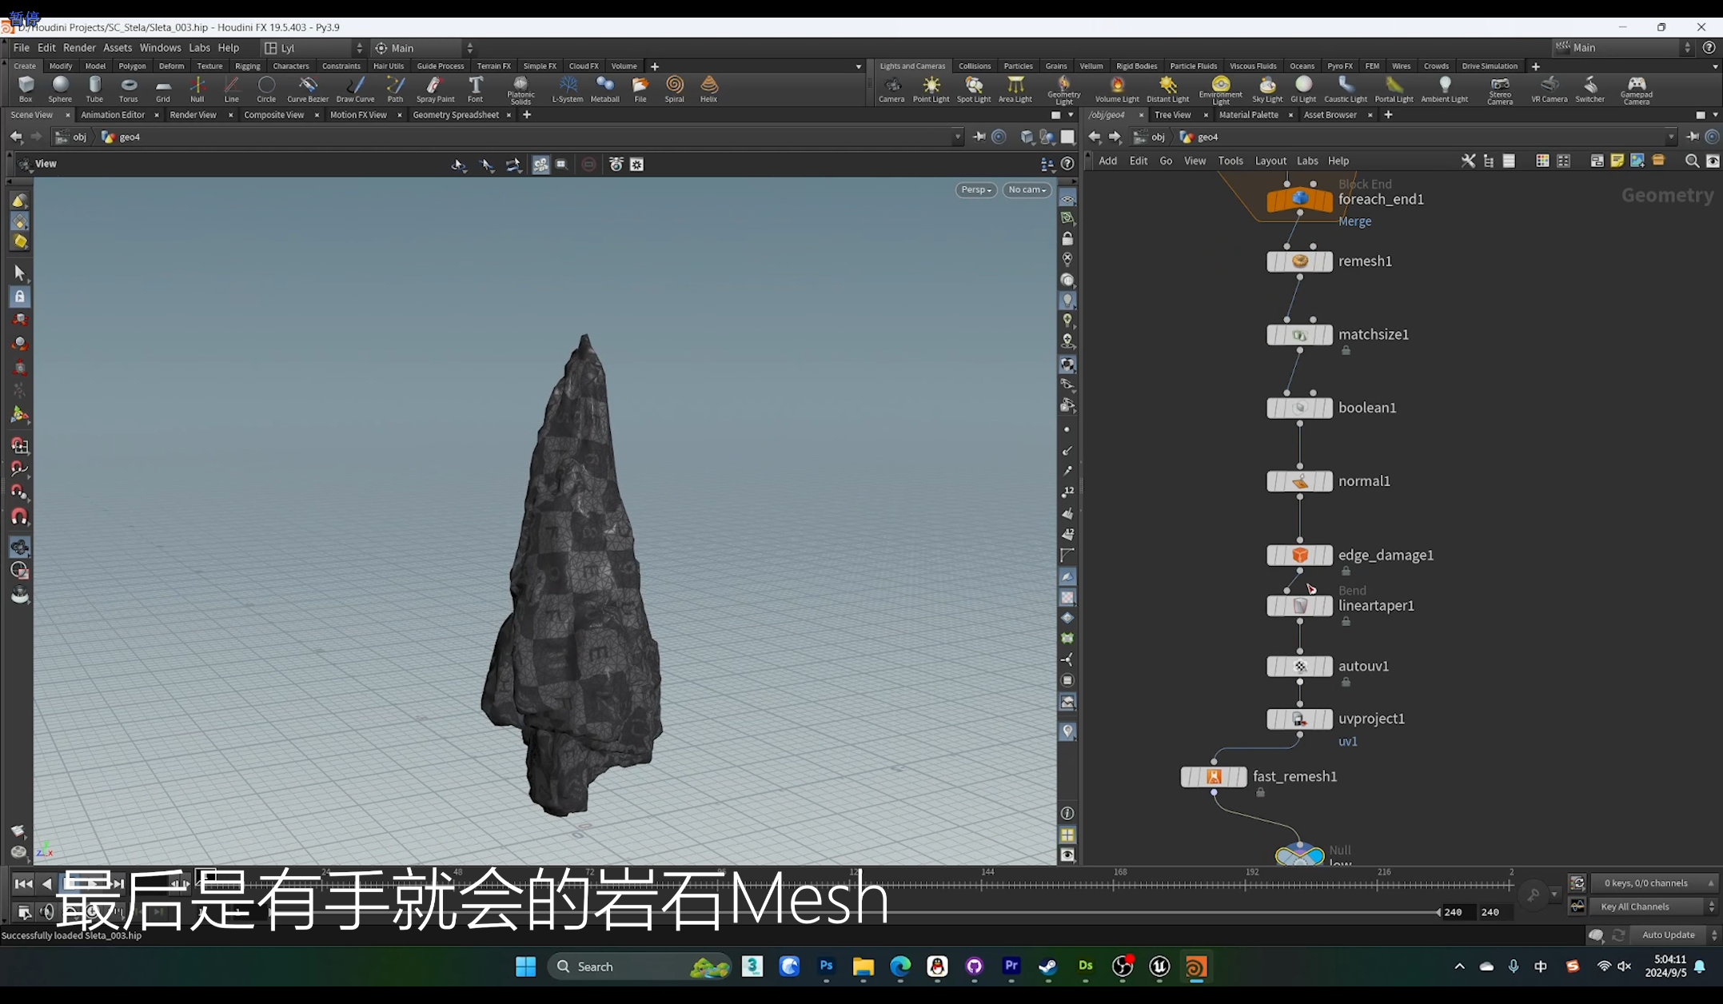The image size is (1723, 1004).
Task: Switch to the Geometry Spreadsheet tab
Action: (456, 115)
